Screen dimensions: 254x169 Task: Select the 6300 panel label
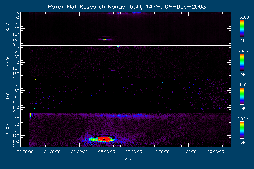(x=8, y=129)
